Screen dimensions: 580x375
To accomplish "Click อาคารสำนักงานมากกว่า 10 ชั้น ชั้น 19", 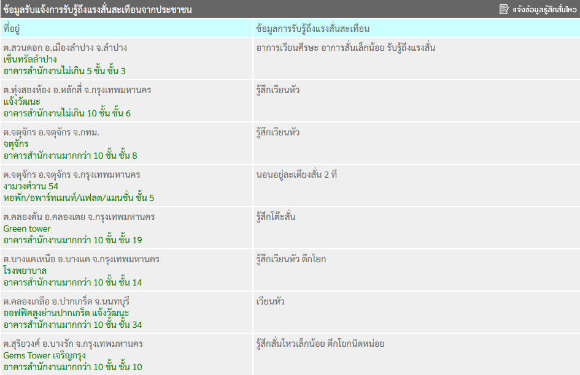I will 72,240.
